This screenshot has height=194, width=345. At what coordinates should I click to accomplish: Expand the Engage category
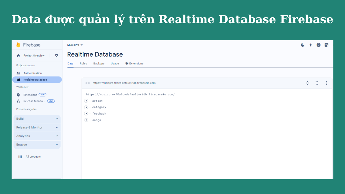pos(37,145)
